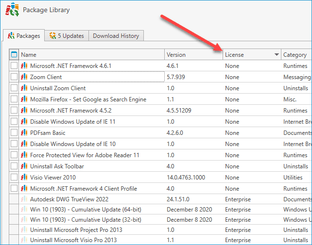This screenshot has height=245, width=312.
Task: Click version 4.2.6.0 cell
Action: click(x=174, y=132)
